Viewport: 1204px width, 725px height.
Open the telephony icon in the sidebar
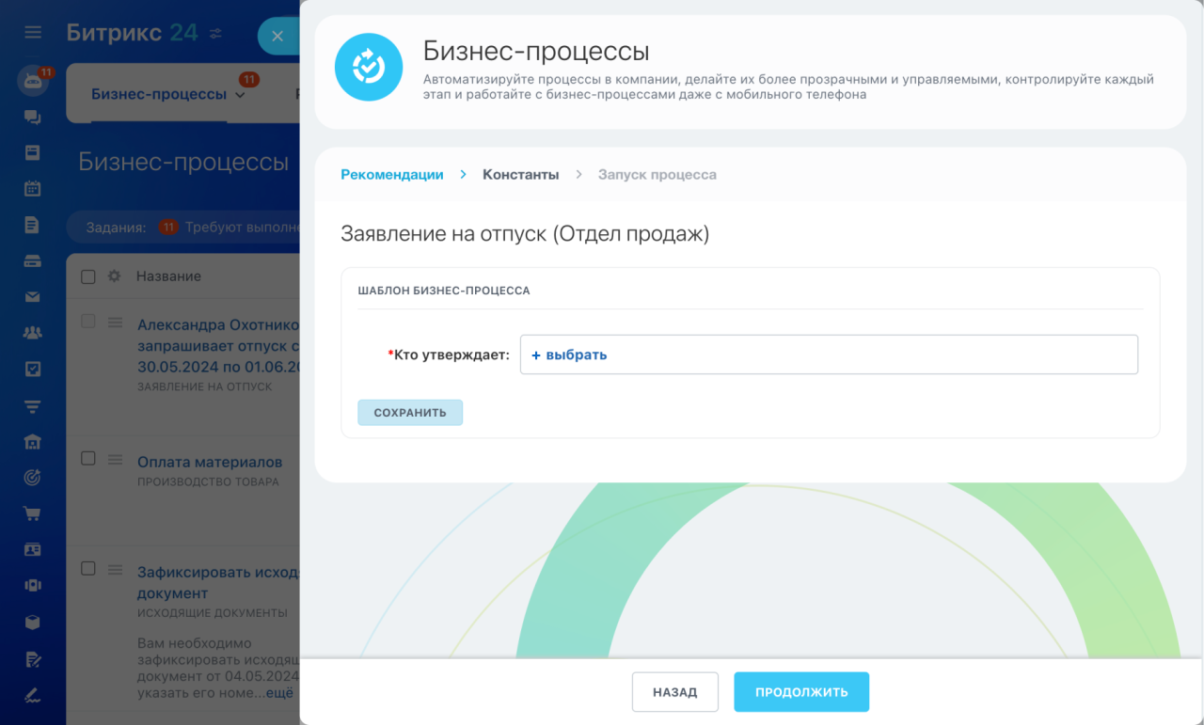pyautogui.click(x=33, y=586)
